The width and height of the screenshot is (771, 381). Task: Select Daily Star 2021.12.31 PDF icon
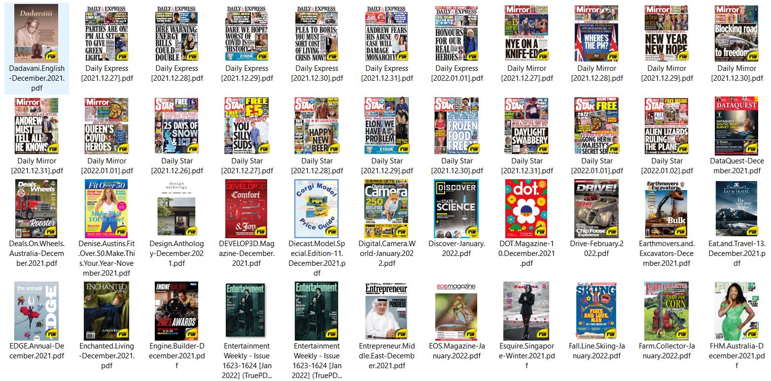(x=526, y=126)
